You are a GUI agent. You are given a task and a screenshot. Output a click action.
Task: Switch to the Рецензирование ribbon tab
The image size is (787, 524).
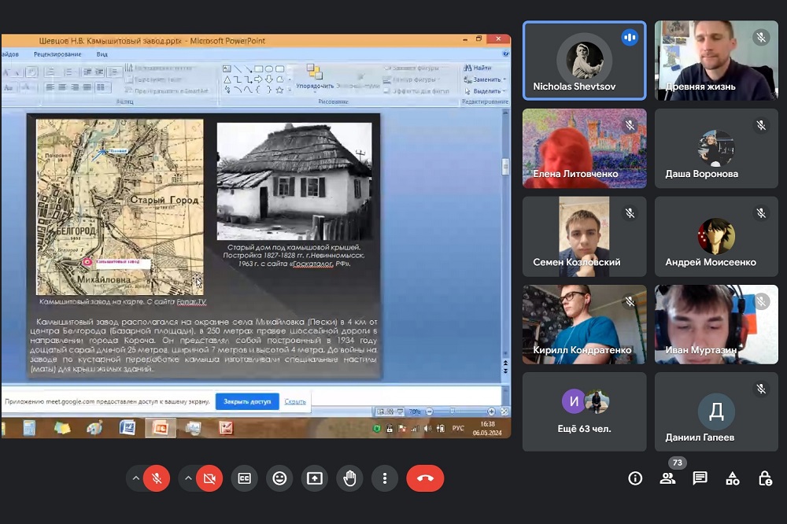[x=57, y=54]
